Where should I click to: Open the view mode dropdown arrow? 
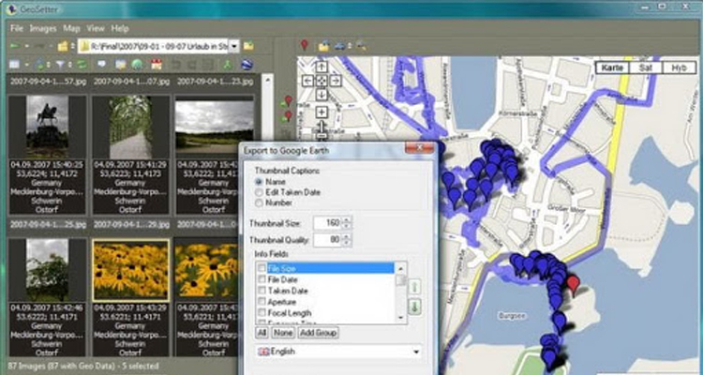pos(27,65)
